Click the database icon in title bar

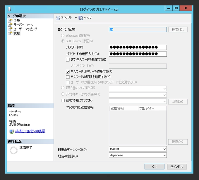click(x=10, y=9)
